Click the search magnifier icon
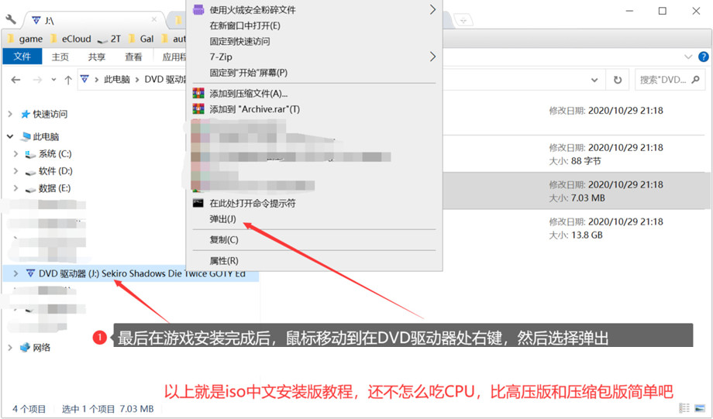Screen dimensions: 713x419 coord(695,80)
